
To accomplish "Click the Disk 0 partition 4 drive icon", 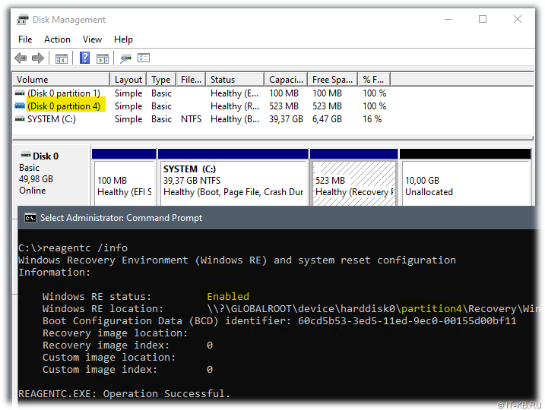I will 20,106.
